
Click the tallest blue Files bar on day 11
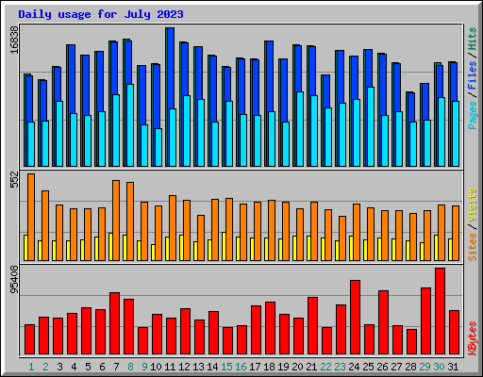pyautogui.click(x=171, y=68)
